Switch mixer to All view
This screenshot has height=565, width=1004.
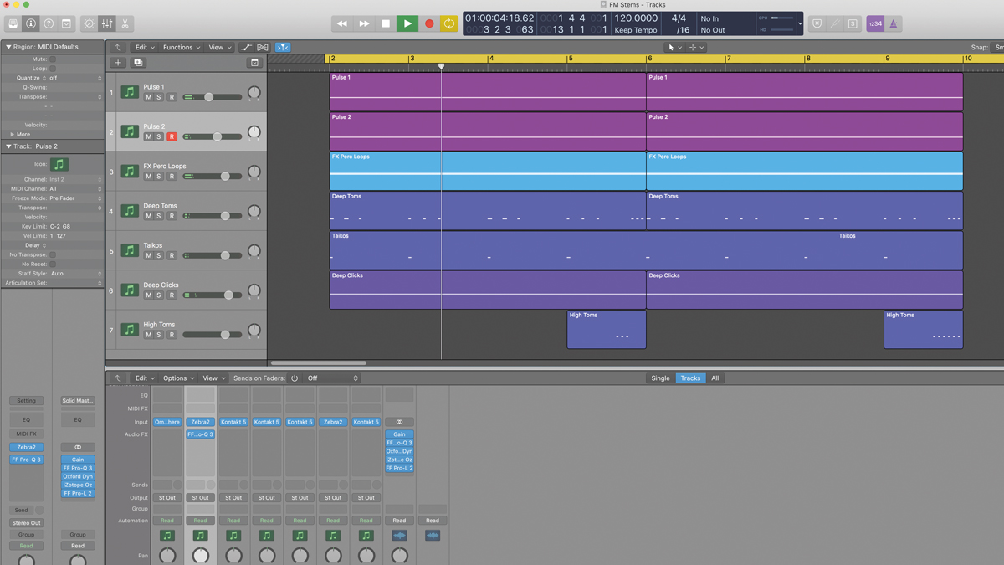point(715,378)
